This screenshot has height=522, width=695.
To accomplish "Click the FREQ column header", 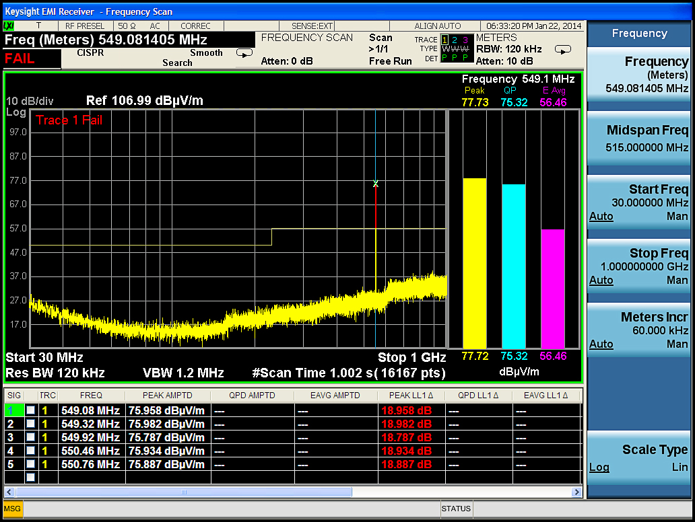I will (x=91, y=396).
